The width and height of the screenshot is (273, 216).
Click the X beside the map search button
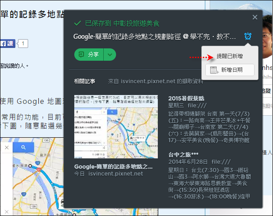tap(7, 147)
